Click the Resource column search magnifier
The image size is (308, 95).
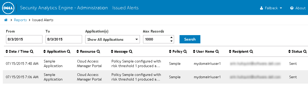point(98,52)
